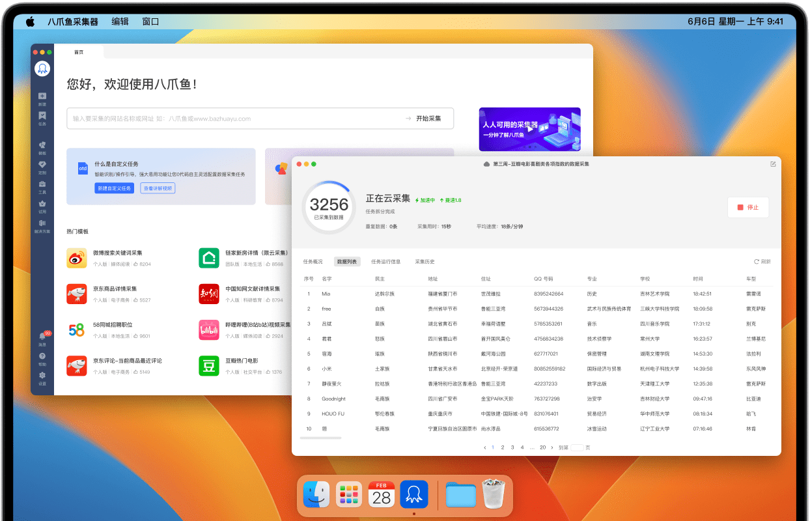The height and width of the screenshot is (521, 810).
Task: Open 定制 (Custom) in the left sidebar
Action: (x=42, y=167)
